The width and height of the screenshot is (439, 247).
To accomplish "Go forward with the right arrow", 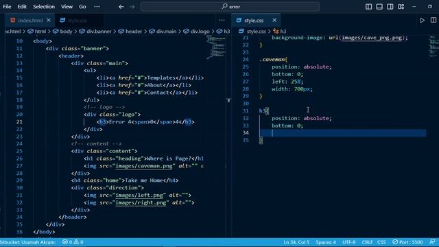I will click(x=132, y=6).
